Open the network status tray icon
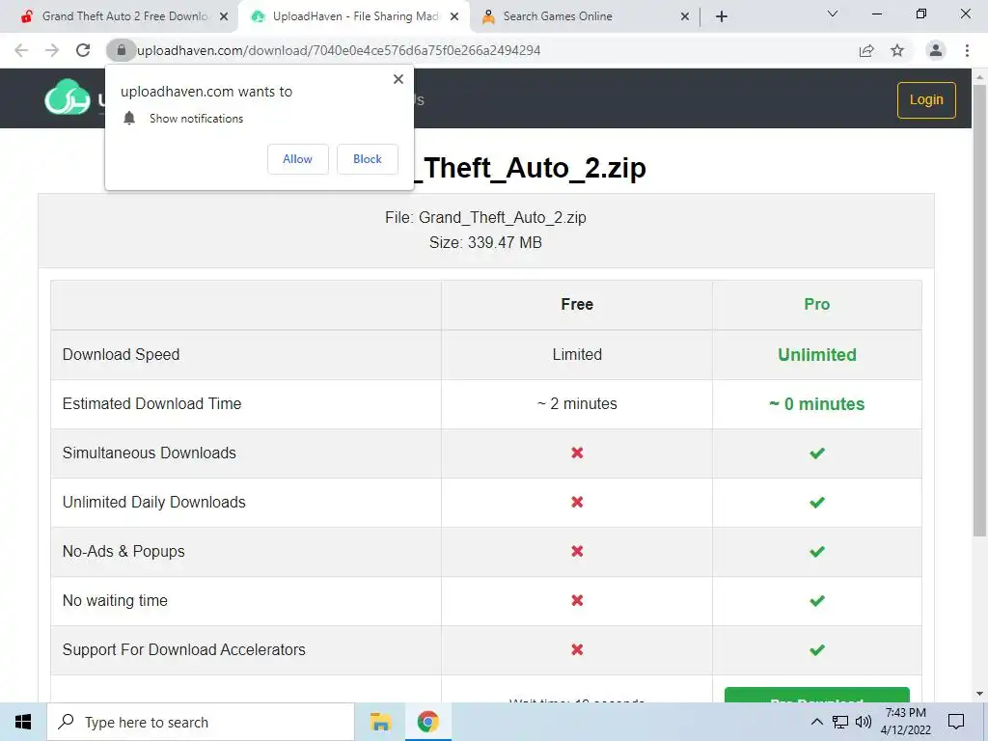Screen dimensions: 988x741 click(x=840, y=722)
